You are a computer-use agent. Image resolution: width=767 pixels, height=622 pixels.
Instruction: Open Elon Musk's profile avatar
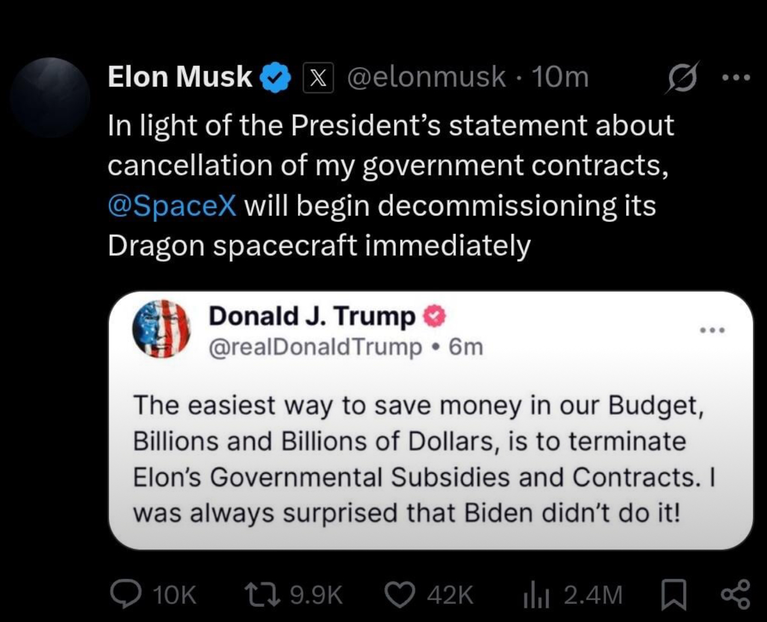[x=51, y=98]
